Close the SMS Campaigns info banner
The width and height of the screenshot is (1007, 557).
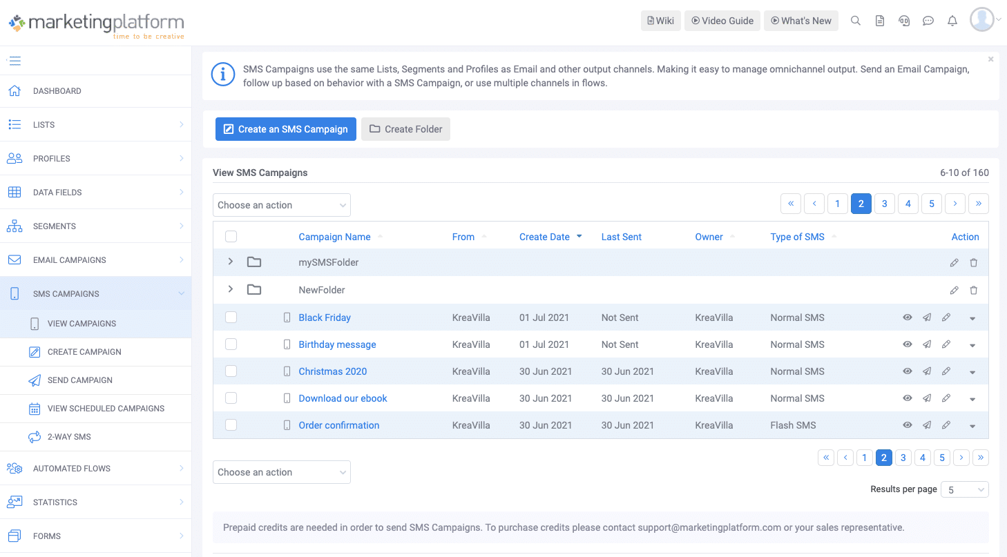pos(991,59)
